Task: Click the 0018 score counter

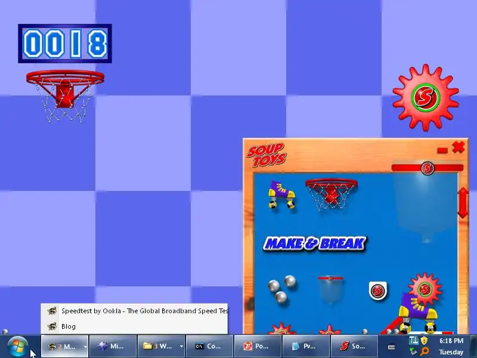Action: [x=65, y=44]
